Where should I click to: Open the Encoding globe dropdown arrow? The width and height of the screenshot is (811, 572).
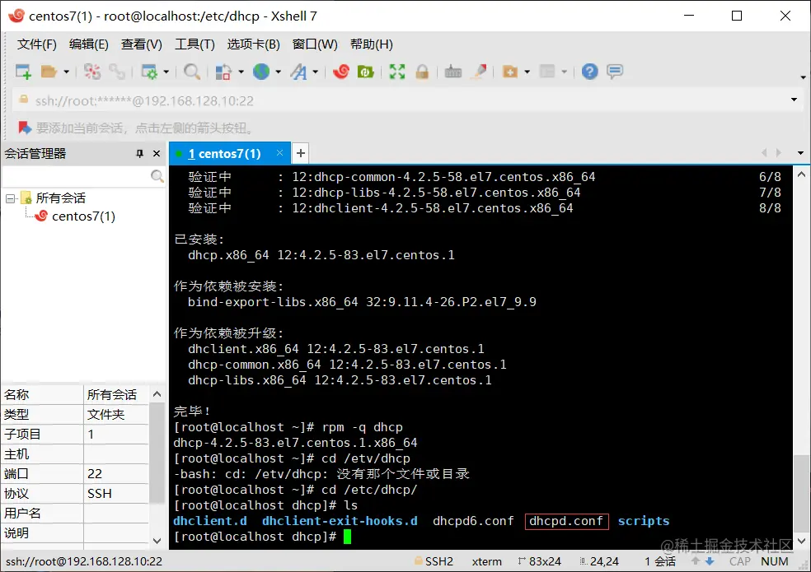(x=279, y=72)
